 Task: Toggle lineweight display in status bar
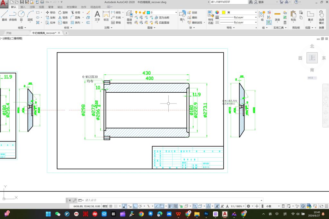(x=170, y=206)
